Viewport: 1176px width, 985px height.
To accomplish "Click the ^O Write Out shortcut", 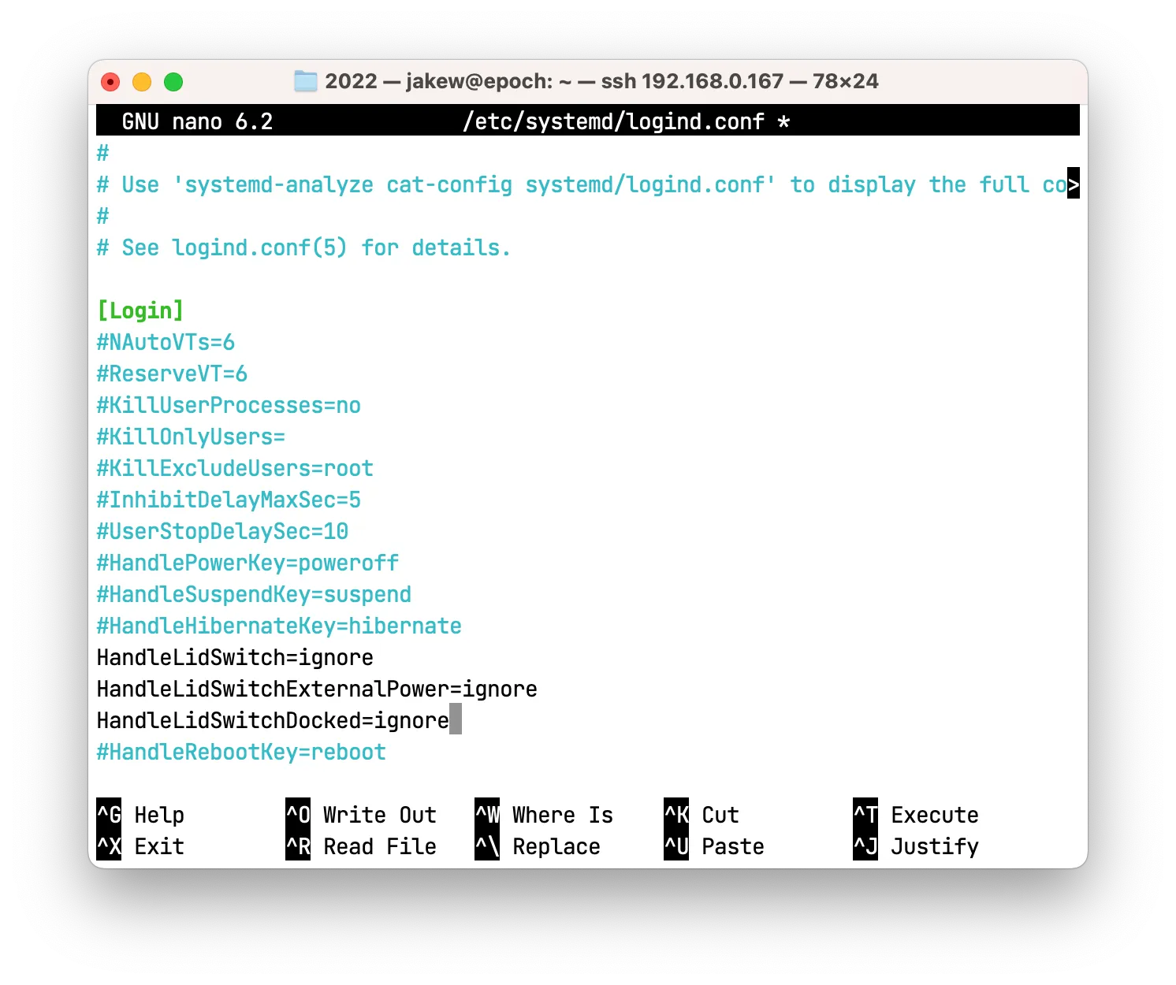I will click(x=361, y=814).
